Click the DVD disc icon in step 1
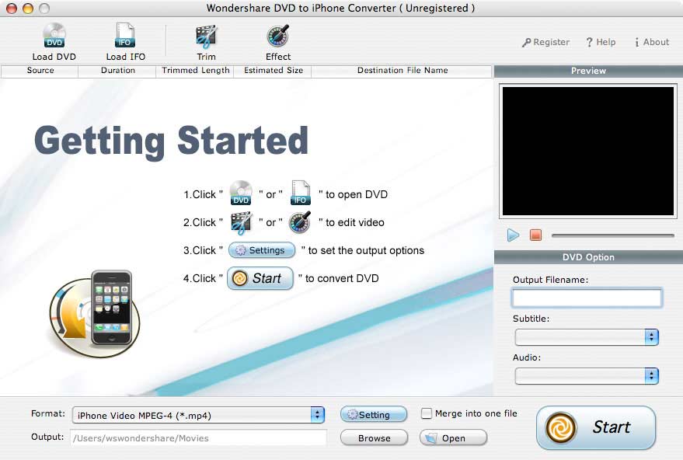This screenshot has width=683, height=460. pyautogui.click(x=241, y=193)
